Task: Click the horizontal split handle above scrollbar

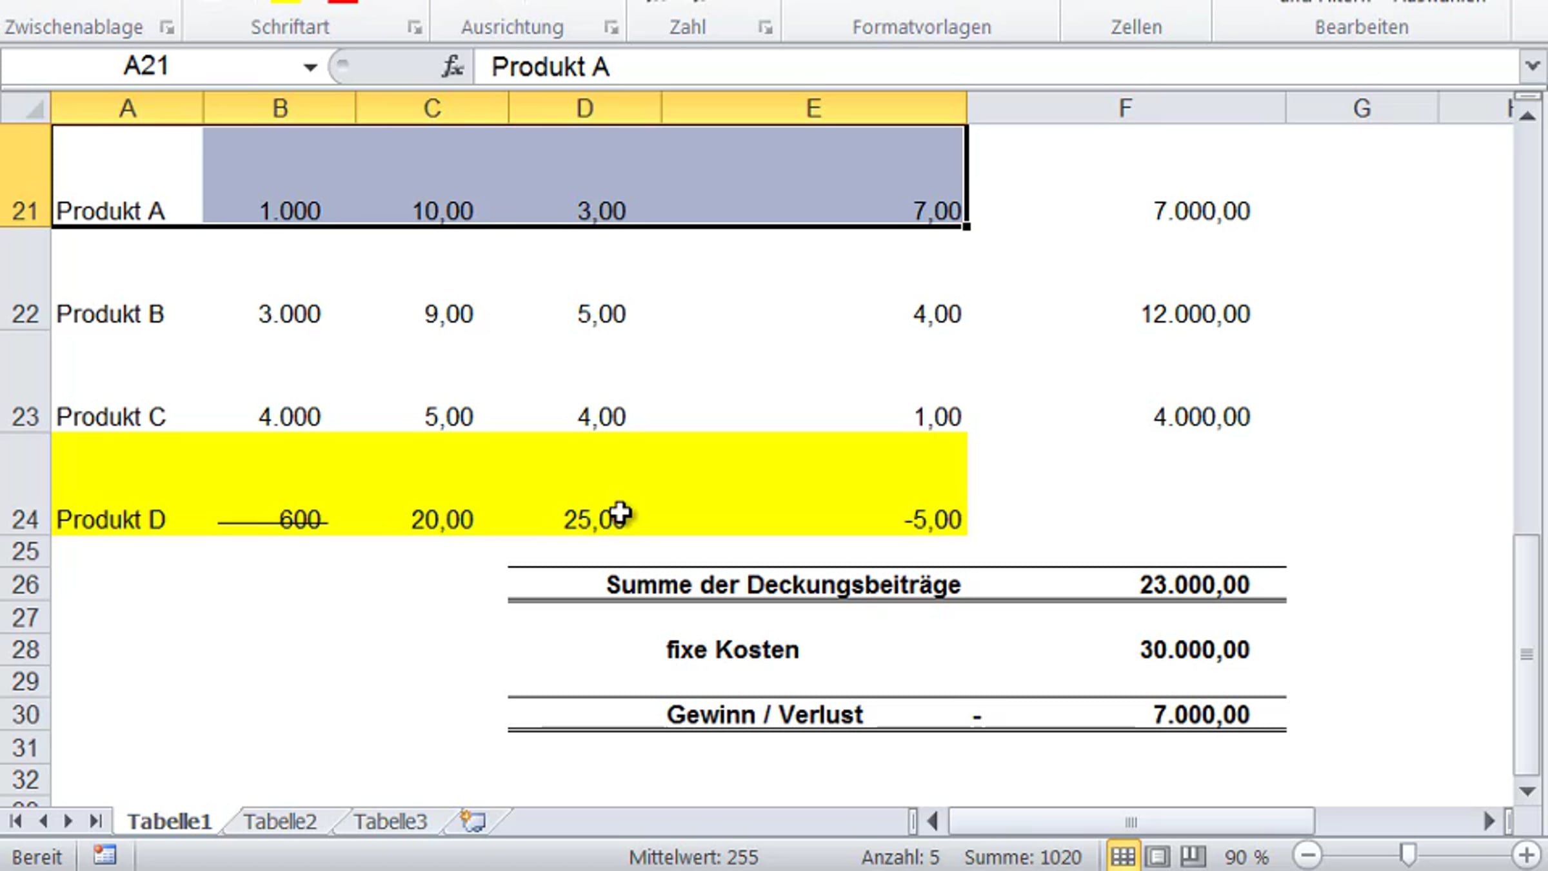Action: [x=1527, y=95]
